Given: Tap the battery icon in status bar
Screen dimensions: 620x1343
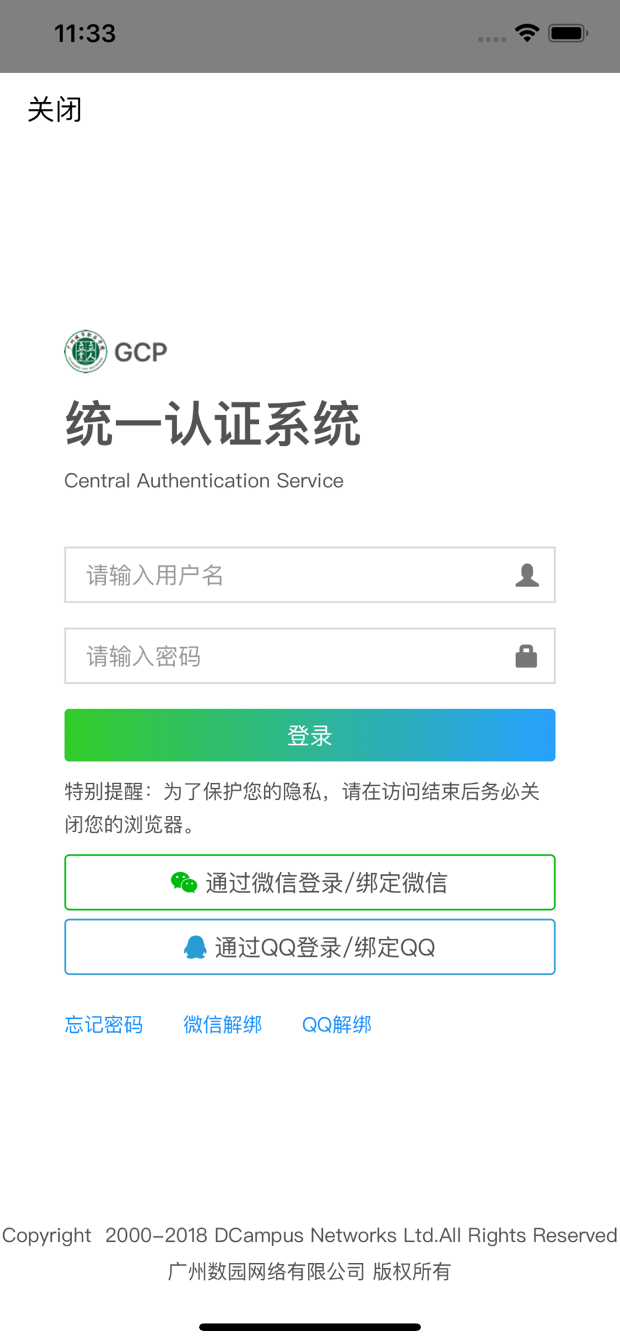Looking at the screenshot, I should click(x=568, y=33).
